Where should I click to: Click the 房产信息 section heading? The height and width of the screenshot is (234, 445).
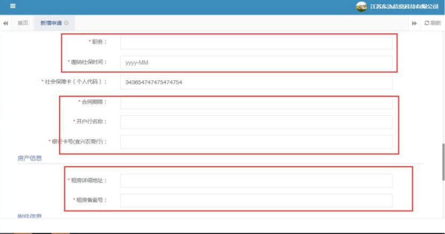coord(29,158)
